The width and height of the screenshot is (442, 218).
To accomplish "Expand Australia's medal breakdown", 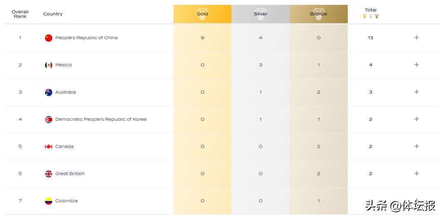I will click(x=416, y=92).
